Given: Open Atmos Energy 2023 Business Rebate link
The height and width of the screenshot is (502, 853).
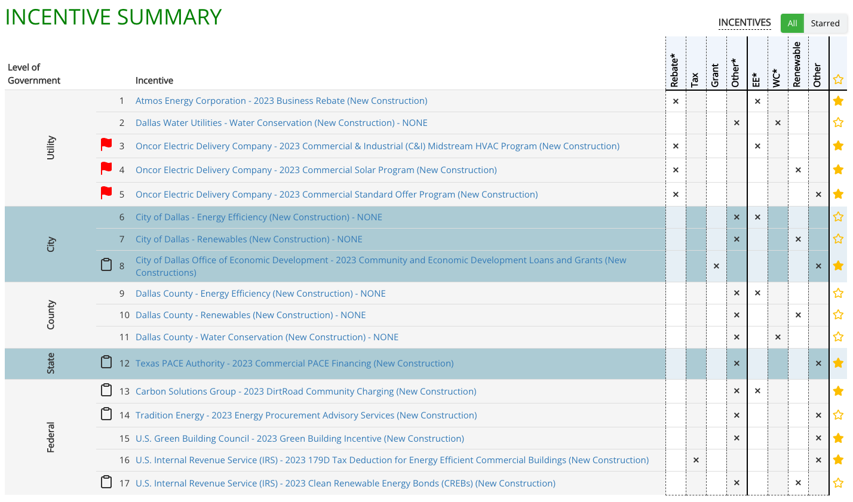Looking at the screenshot, I should pyautogui.click(x=281, y=101).
